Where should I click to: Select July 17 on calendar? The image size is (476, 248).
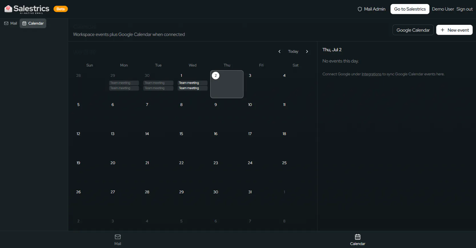click(261, 142)
